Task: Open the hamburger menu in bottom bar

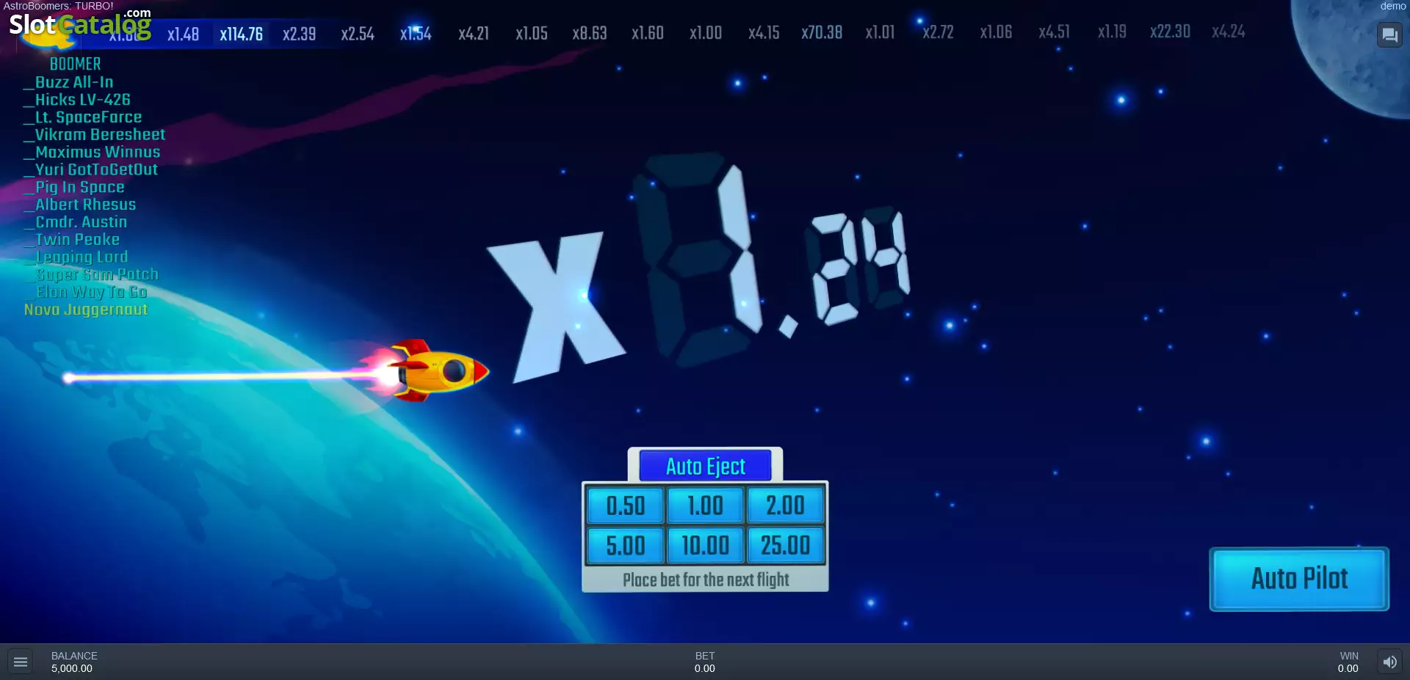Action: tap(21, 662)
